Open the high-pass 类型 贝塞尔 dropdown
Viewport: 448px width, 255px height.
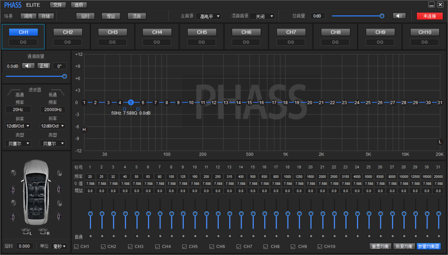coord(18,144)
